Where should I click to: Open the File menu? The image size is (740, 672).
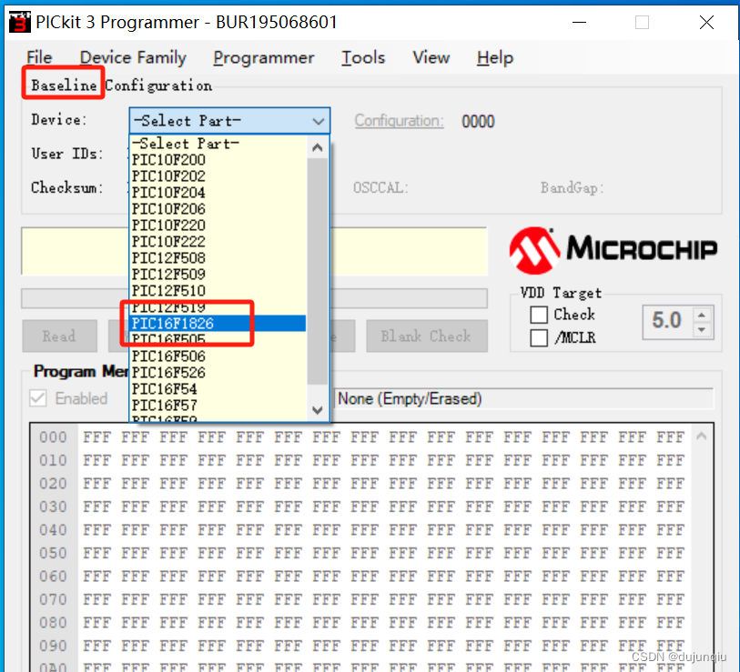(x=39, y=57)
